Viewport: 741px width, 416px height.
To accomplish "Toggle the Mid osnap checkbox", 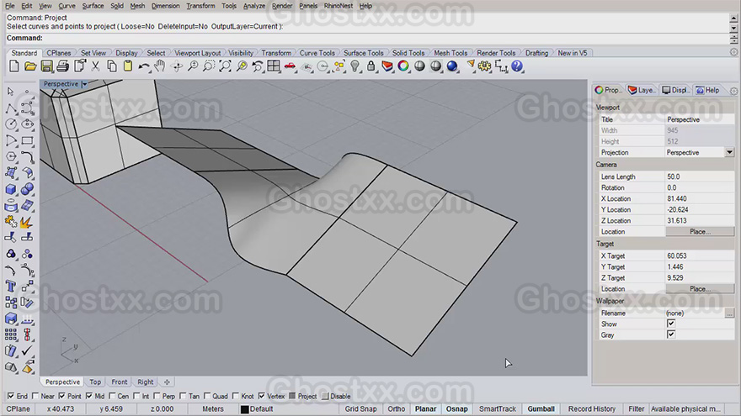I will tap(89, 396).
